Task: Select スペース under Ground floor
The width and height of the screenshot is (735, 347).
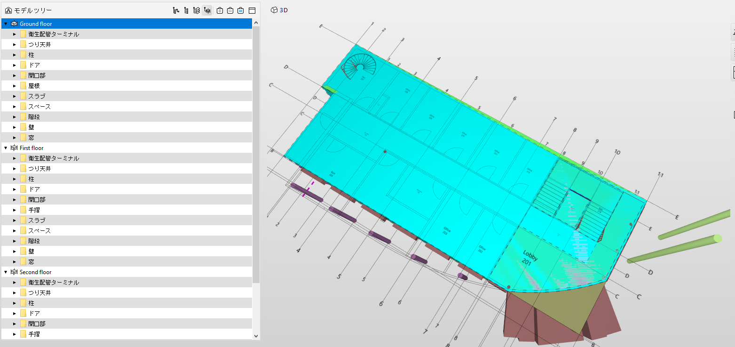Action: pos(127,106)
